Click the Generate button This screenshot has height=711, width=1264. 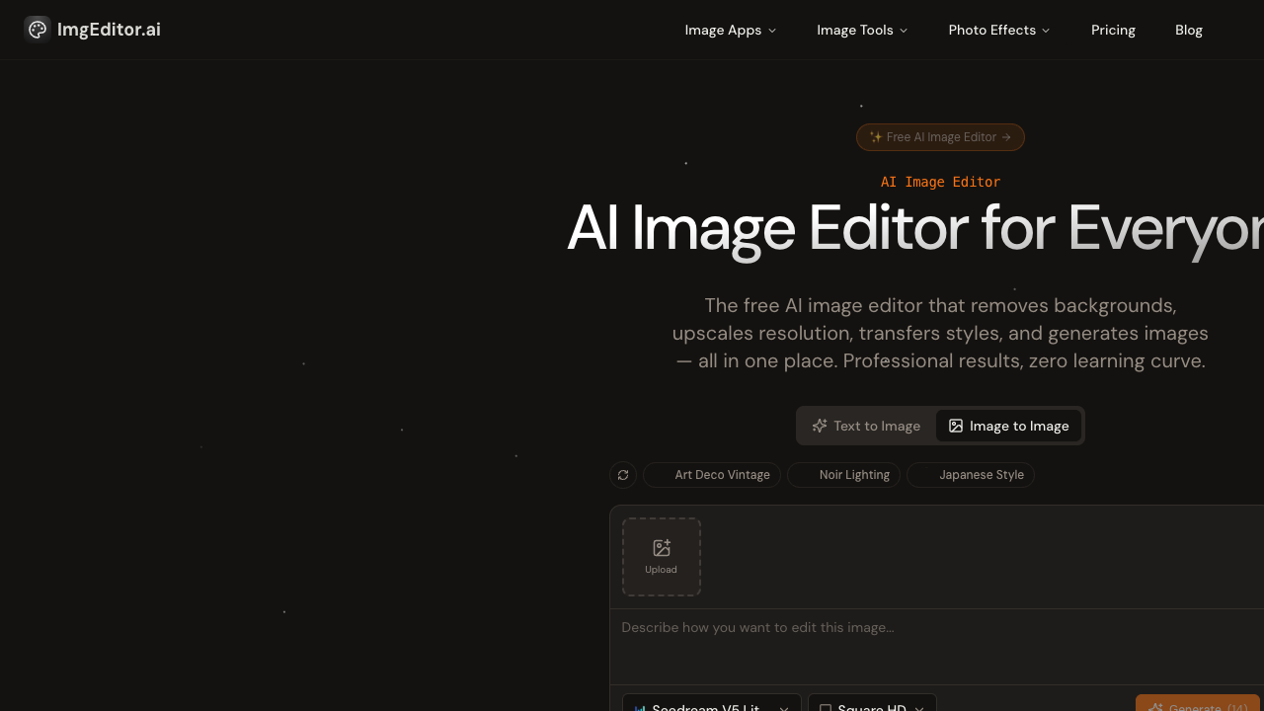[1198, 705]
